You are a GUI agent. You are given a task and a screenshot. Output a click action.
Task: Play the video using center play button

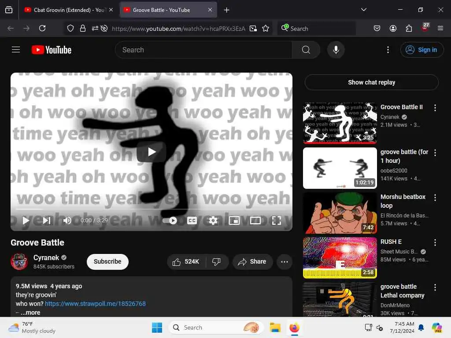(x=152, y=152)
